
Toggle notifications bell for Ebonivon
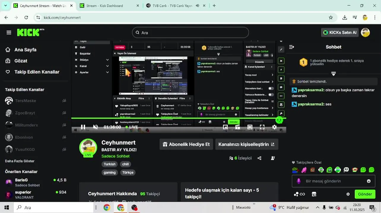tap(64, 137)
